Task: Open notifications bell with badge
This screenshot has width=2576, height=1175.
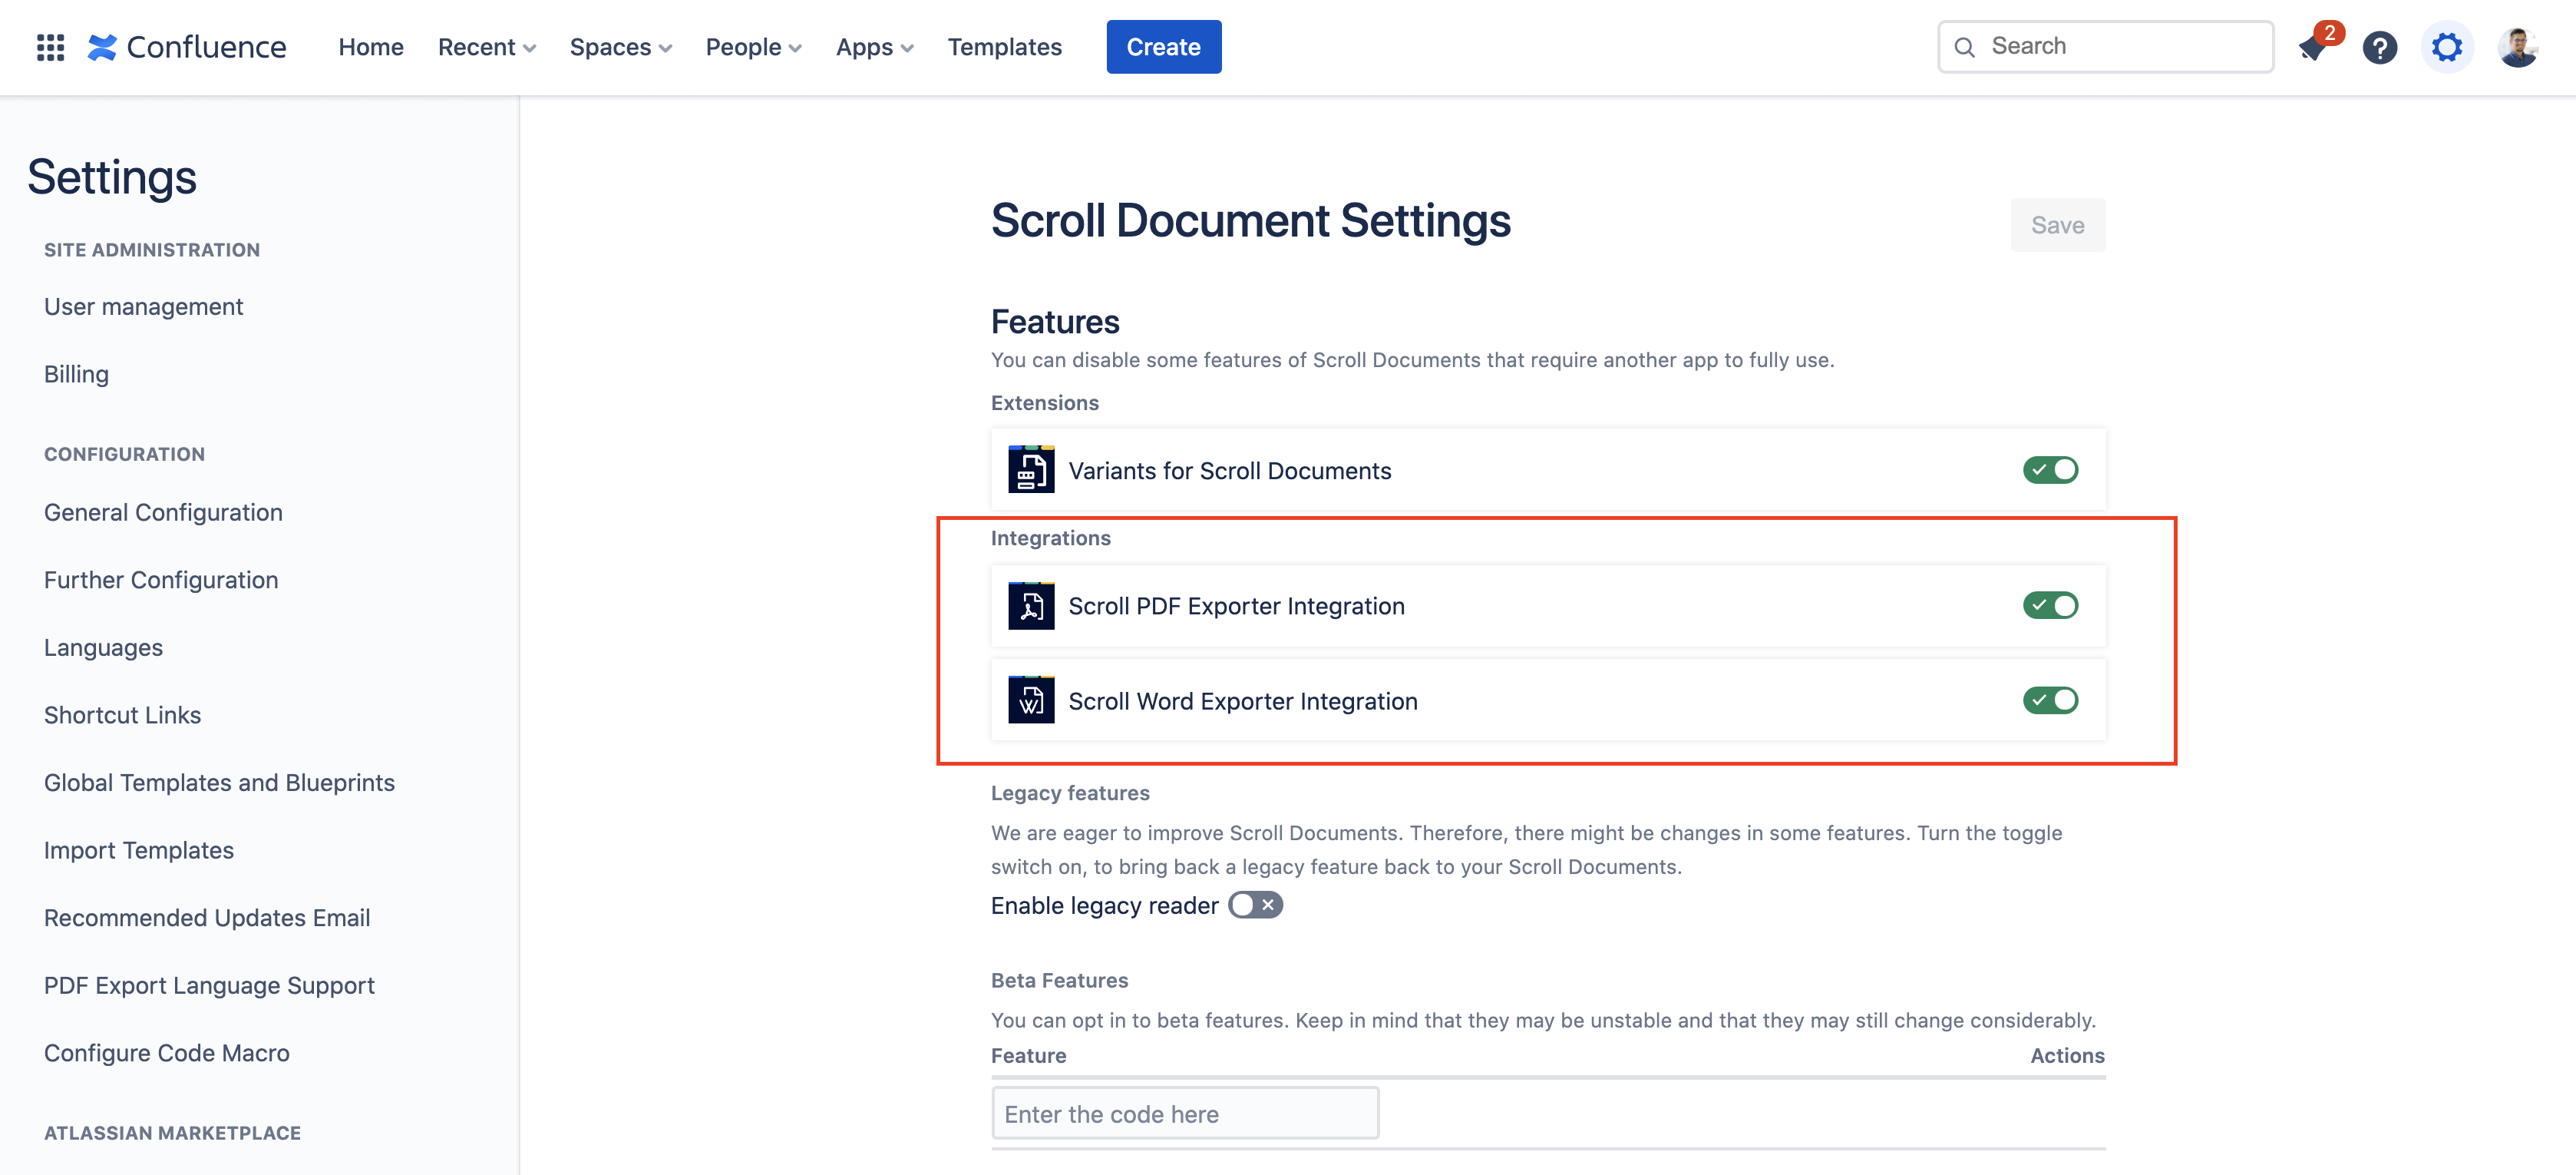Action: [x=2313, y=47]
